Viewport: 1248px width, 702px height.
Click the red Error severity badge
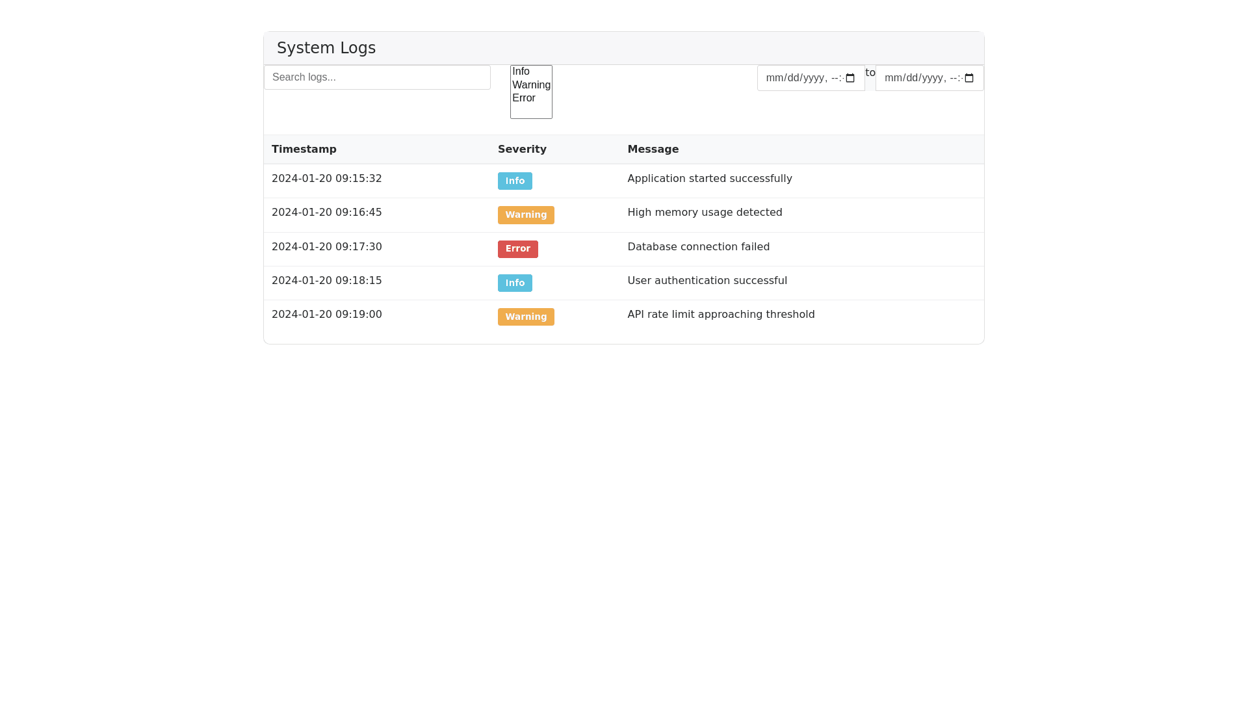pos(517,249)
